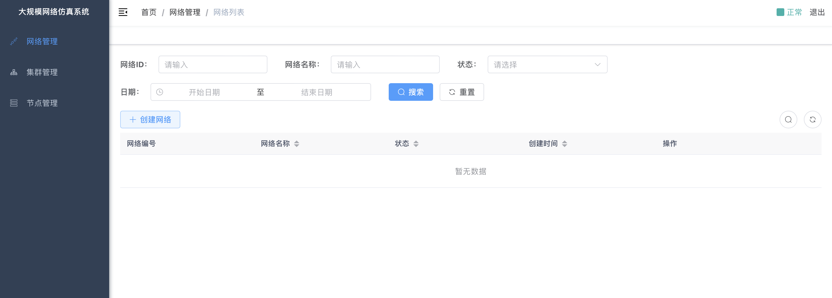
Task: Click the 创建网络 button
Action: (150, 120)
